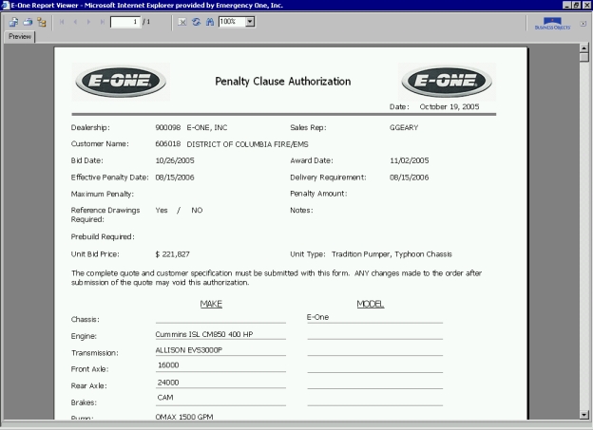Restore down the Report Viewer window
The height and width of the screenshot is (430, 593).
click(x=576, y=5)
